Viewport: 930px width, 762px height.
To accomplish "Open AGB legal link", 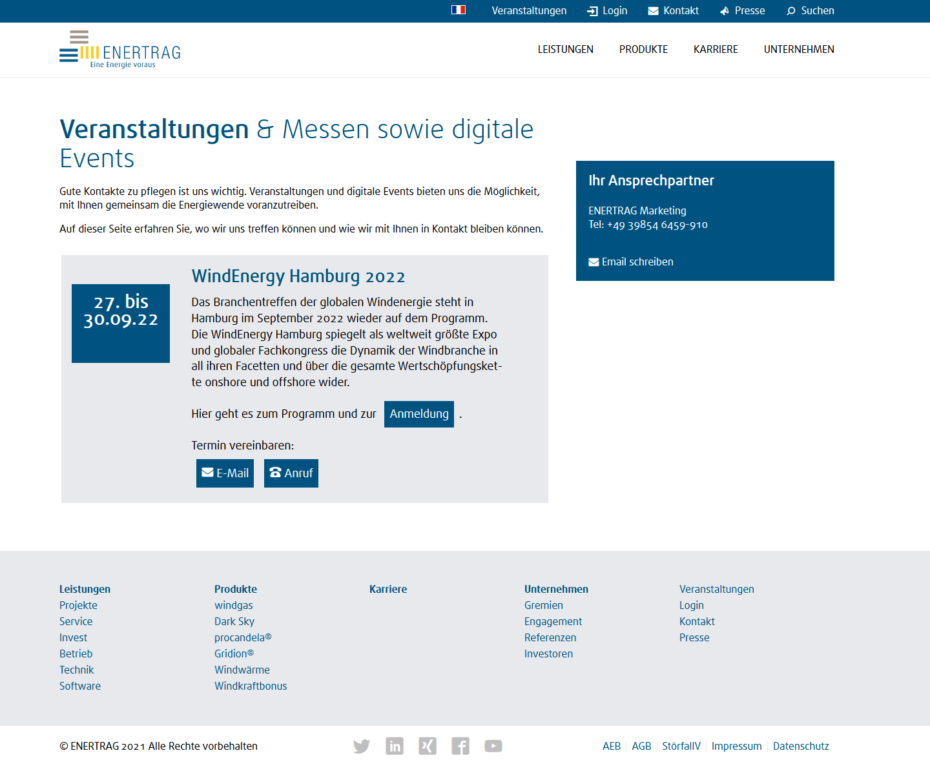I will pyautogui.click(x=641, y=746).
